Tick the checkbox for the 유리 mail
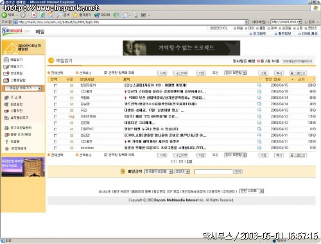Viewport: 321px width, 244px height. 55,110
